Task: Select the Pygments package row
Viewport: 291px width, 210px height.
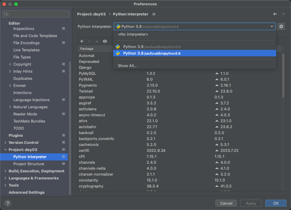Action: [x=180, y=85]
